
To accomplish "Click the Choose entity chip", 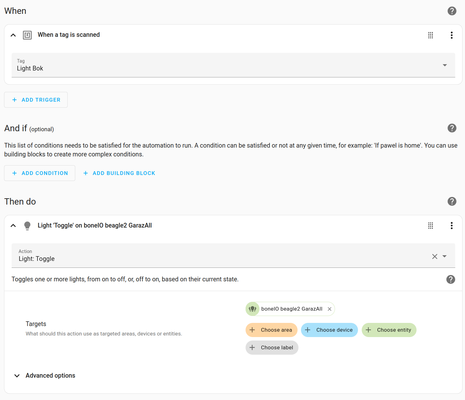I will (x=389, y=330).
